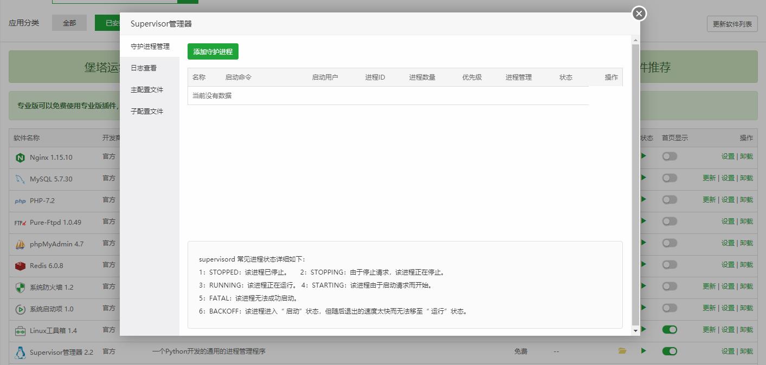Screen dimensions: 766x365
Task: Switch to the 日志查看 tab
Action: (144, 68)
